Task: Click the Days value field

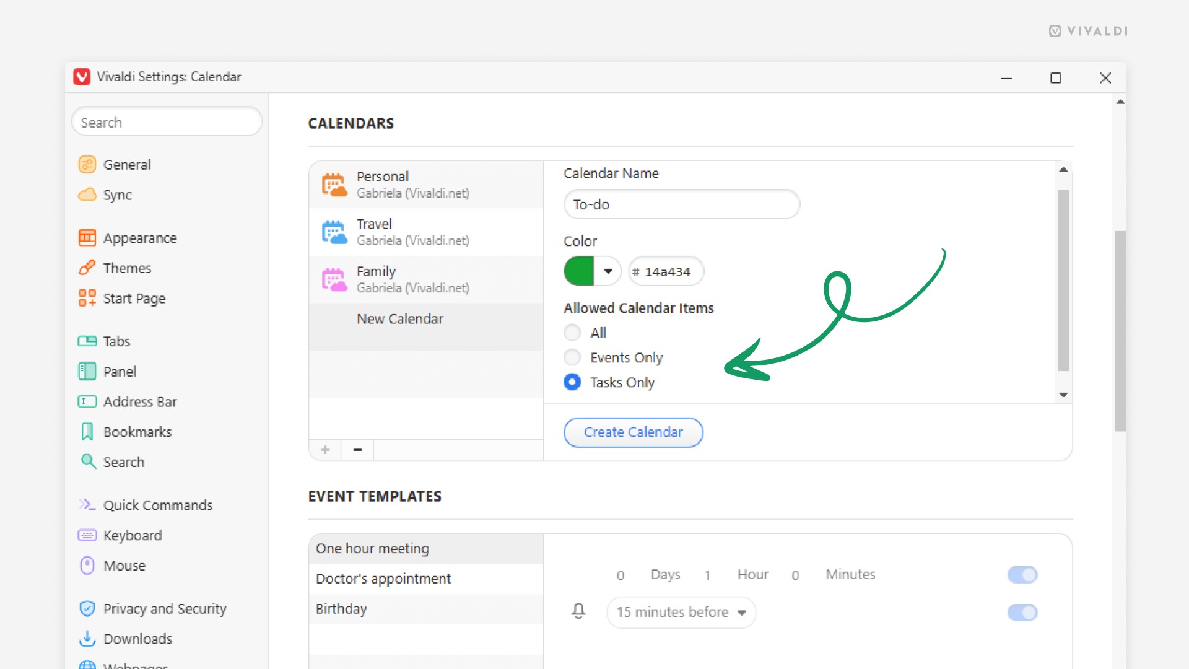Action: click(x=621, y=575)
